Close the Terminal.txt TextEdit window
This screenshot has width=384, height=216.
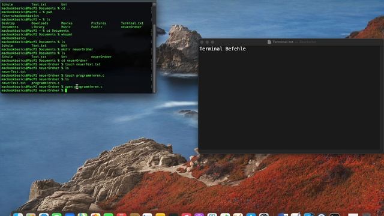coord(202,42)
